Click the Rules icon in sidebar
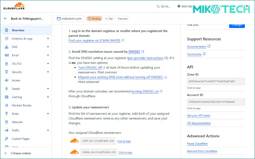This screenshot has width=255, height=159. pyautogui.click(x=6, y=114)
